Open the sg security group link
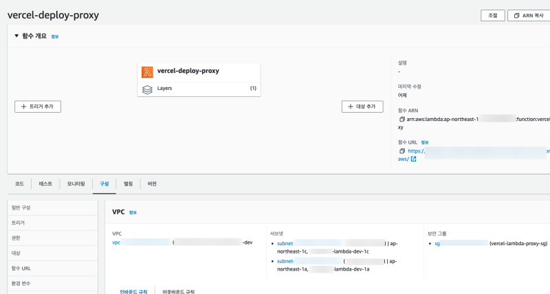 [x=461, y=243]
